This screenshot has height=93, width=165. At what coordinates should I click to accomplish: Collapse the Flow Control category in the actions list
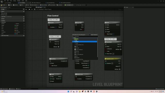click(x=73, y=39)
